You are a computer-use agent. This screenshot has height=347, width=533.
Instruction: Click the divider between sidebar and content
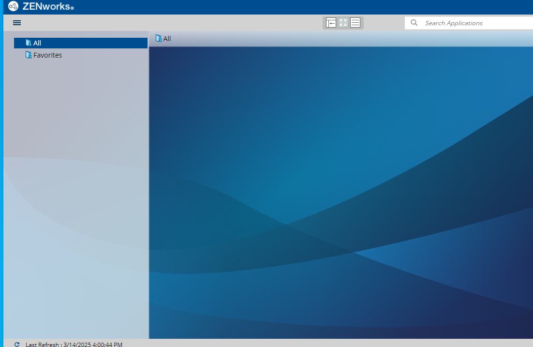tap(148, 194)
